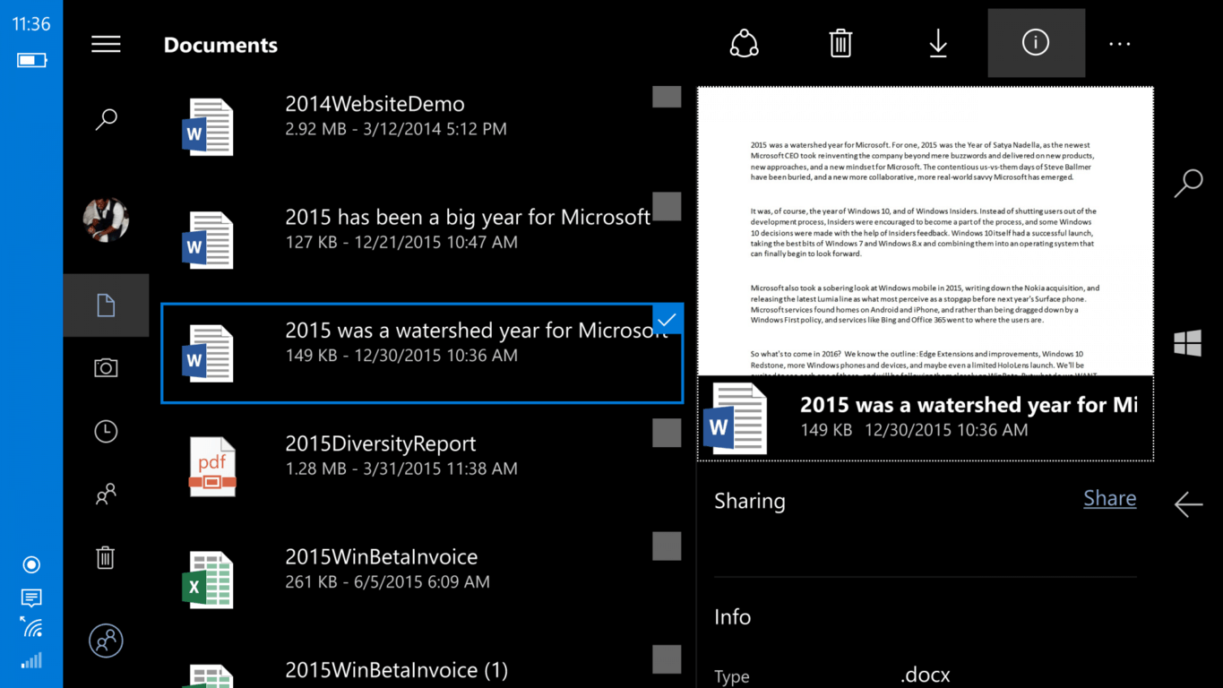This screenshot has width=1223, height=688.
Task: Tap the message notification status icon
Action: [31, 598]
